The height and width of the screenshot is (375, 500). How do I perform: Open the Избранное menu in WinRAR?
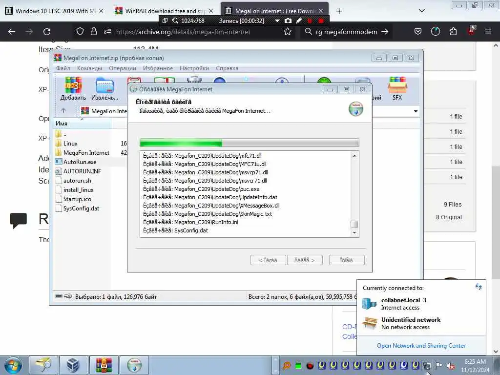click(x=158, y=68)
